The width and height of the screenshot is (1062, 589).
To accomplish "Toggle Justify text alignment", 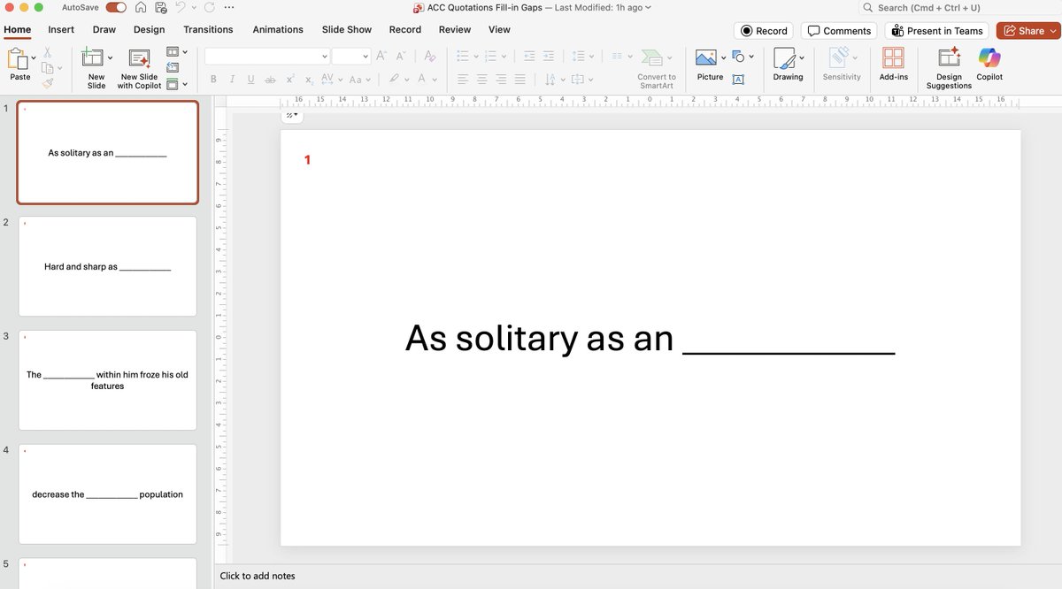I will (x=519, y=80).
